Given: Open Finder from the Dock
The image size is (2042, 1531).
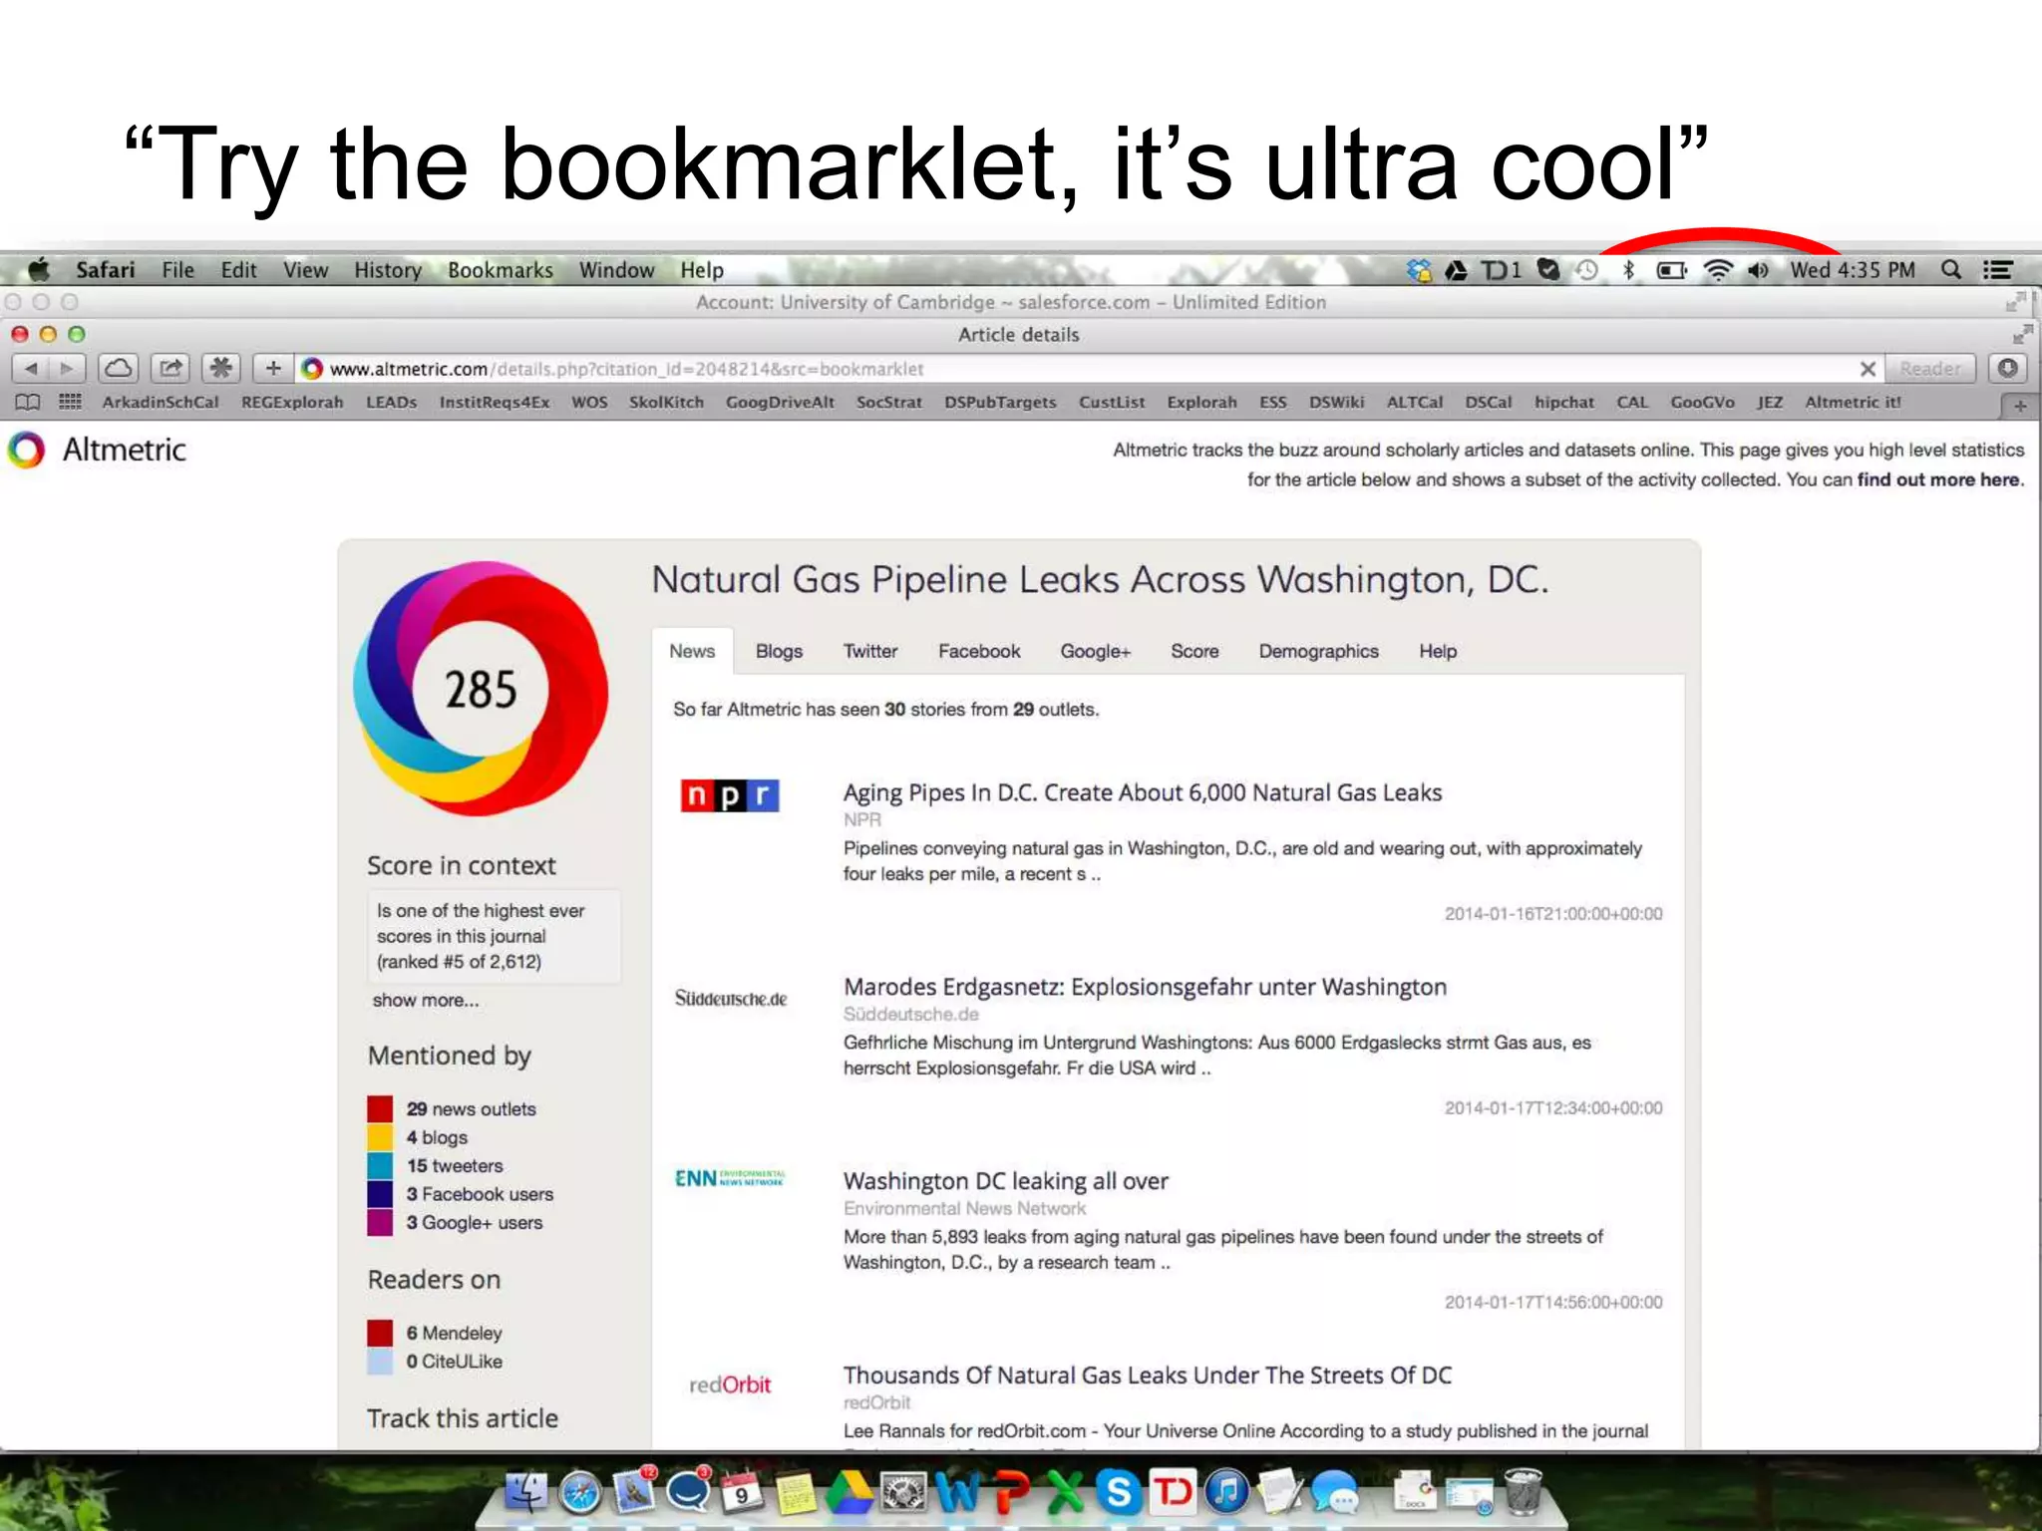Looking at the screenshot, I should pos(526,1492).
